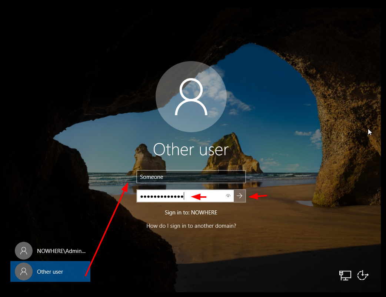The width and height of the screenshot is (386, 297).
Task: Click the 'Other user' heading text
Action: pos(191,149)
